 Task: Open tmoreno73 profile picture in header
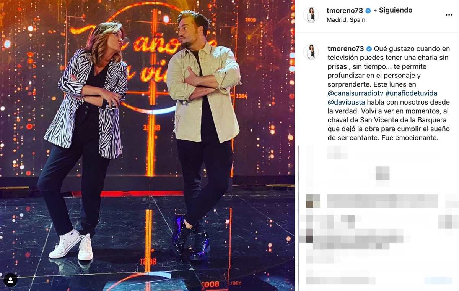(311, 15)
